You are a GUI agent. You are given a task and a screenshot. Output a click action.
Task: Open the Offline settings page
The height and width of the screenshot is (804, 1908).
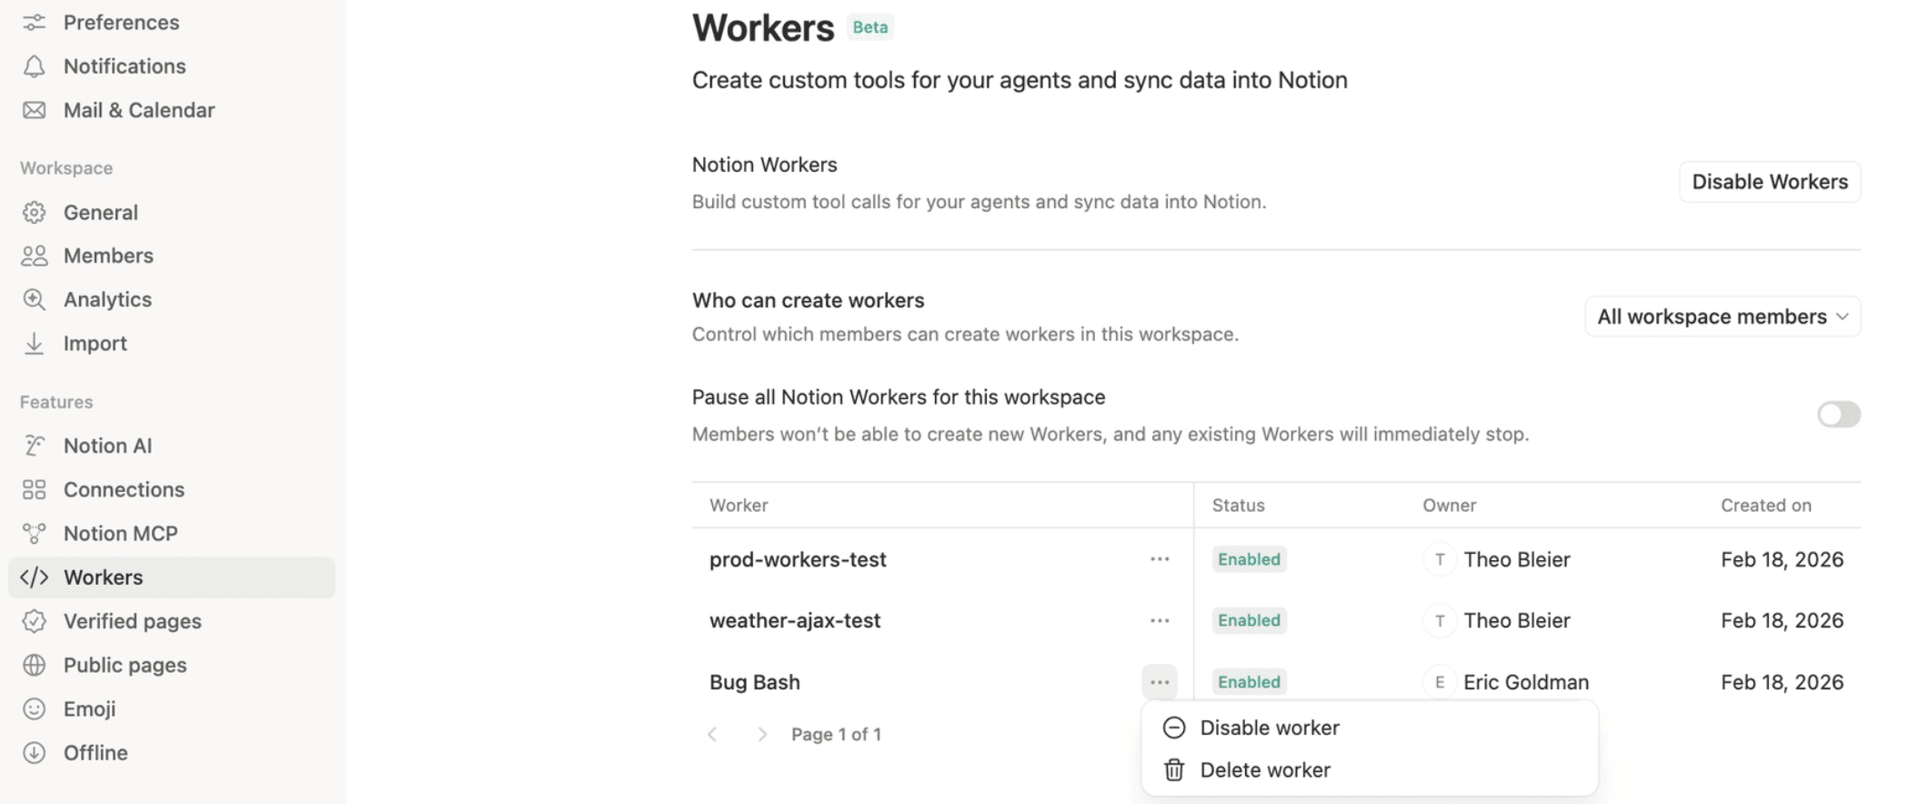172,752
